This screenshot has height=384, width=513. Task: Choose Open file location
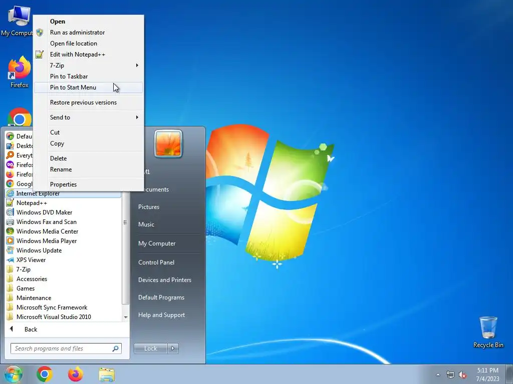coord(88,43)
